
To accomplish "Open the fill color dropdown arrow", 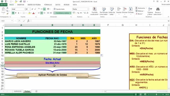I will coord(31,13).
